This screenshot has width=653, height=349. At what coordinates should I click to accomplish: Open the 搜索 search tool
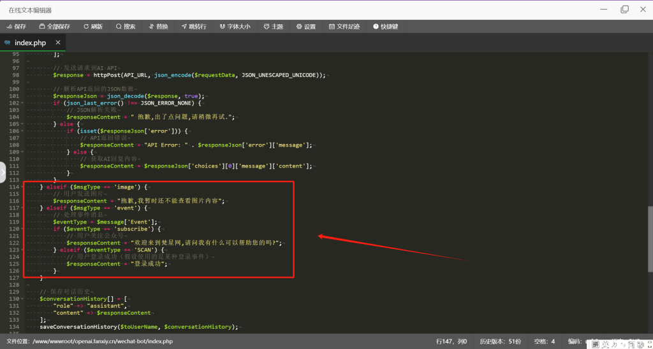[125, 27]
